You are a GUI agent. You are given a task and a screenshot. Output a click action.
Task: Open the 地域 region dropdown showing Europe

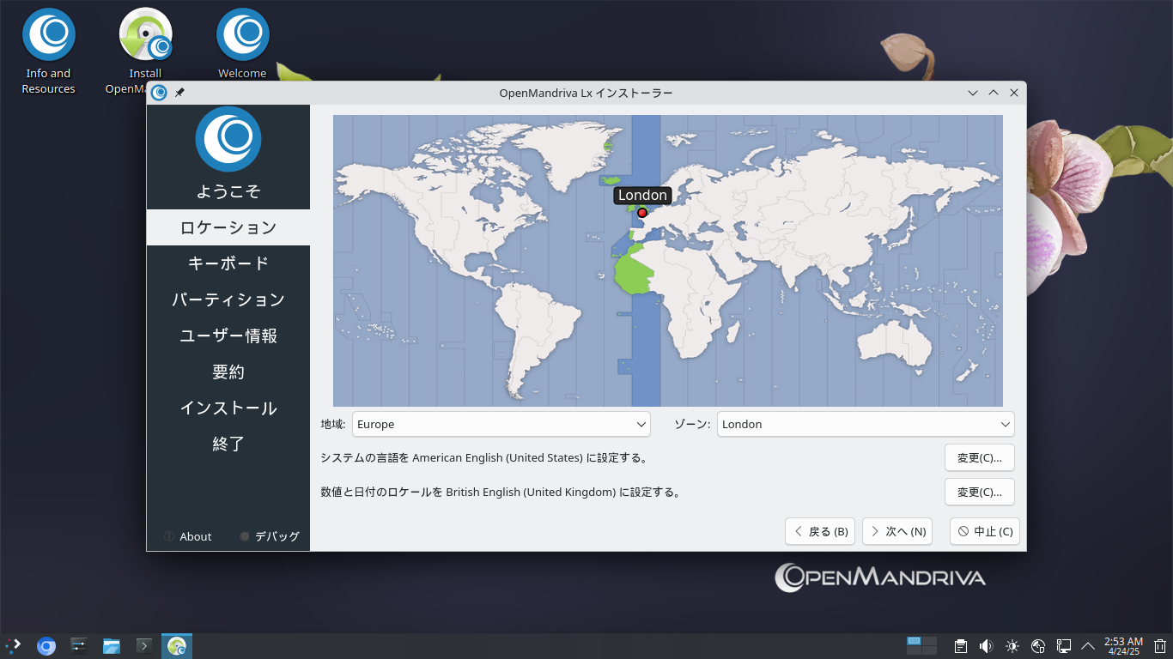(x=501, y=424)
